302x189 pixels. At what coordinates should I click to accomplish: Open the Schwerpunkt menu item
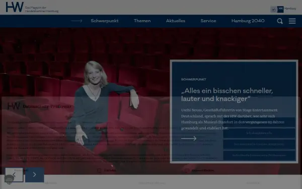[x=105, y=21]
